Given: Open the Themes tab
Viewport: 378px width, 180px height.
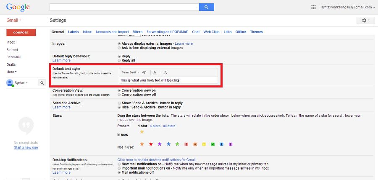Looking at the screenshot, I should pos(257,32).
